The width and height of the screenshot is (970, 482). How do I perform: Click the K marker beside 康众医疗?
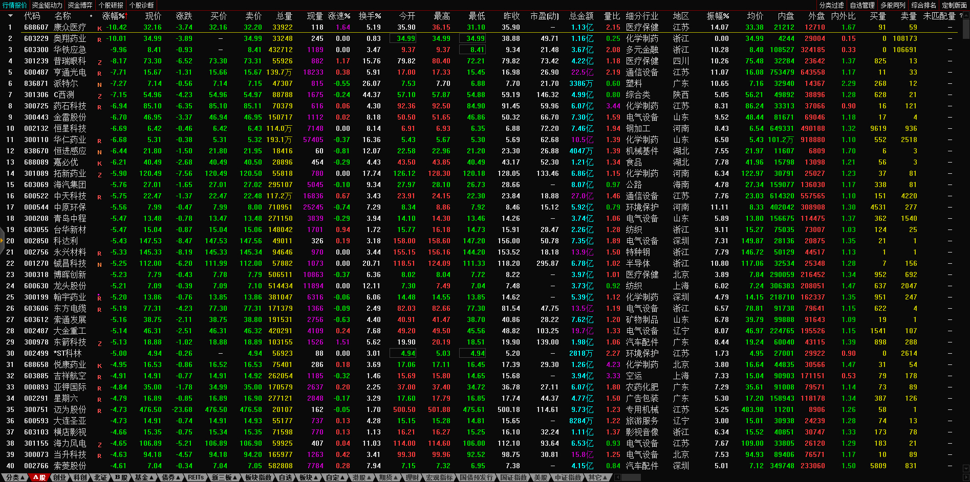(99, 29)
